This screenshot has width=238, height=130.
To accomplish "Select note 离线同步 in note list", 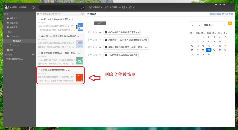I will point(60,42).
